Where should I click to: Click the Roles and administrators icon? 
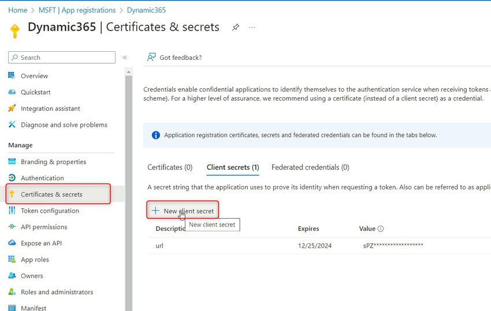tap(12, 291)
